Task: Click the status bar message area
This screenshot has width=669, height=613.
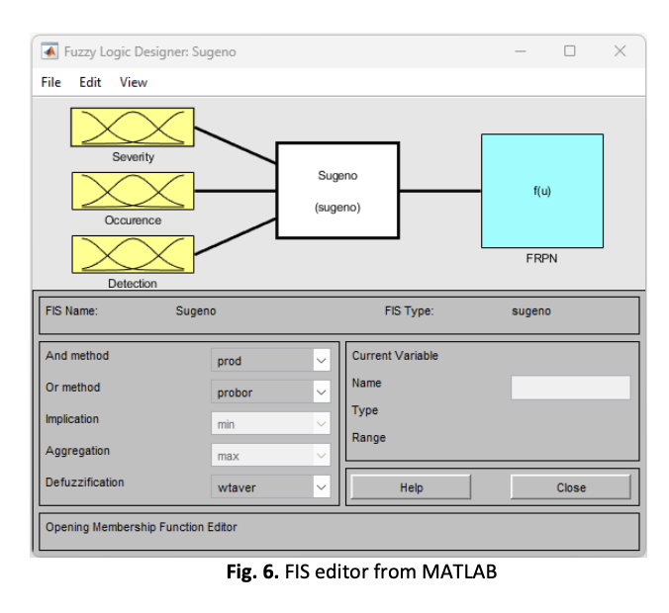Action: [338, 529]
